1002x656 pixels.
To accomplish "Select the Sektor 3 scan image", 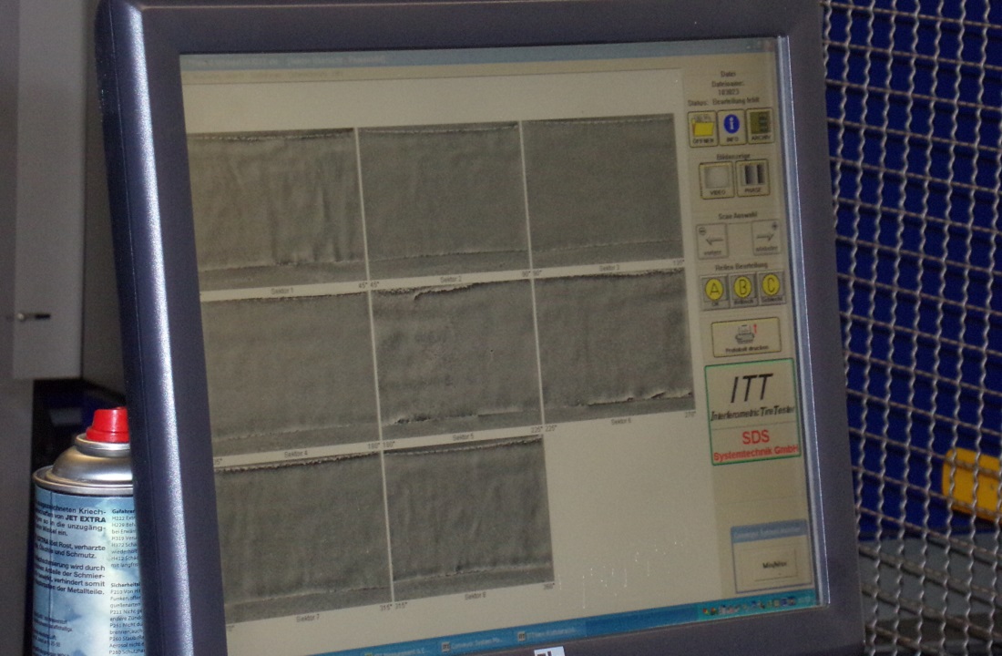I will (602, 190).
